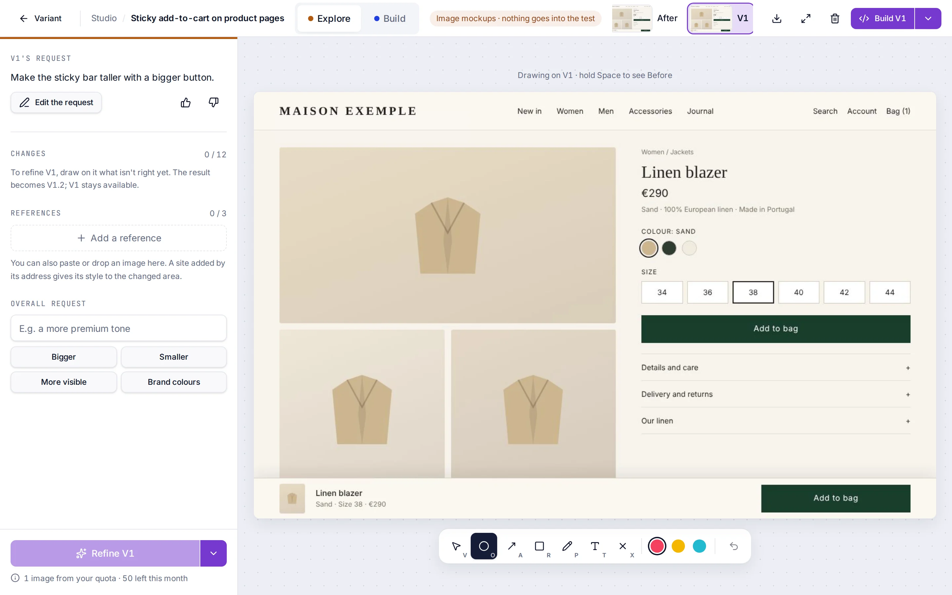Switch to the Build mode tab
The image size is (952, 595).
(390, 19)
